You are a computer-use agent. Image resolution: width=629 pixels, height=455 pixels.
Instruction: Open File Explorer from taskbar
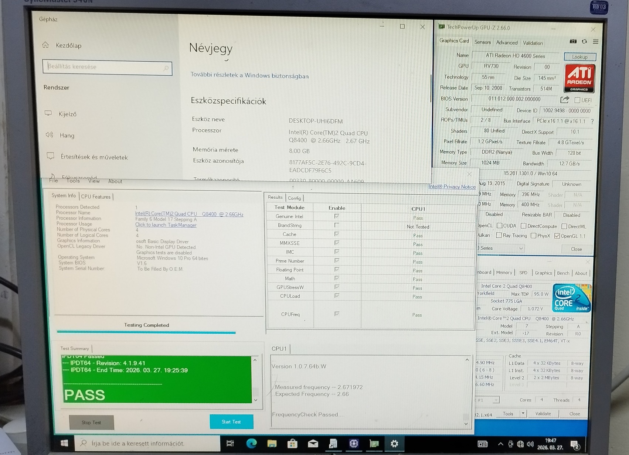272,443
